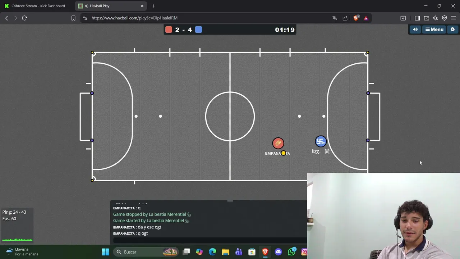Open Windows Start menu
The image size is (460, 259).
tap(105, 252)
